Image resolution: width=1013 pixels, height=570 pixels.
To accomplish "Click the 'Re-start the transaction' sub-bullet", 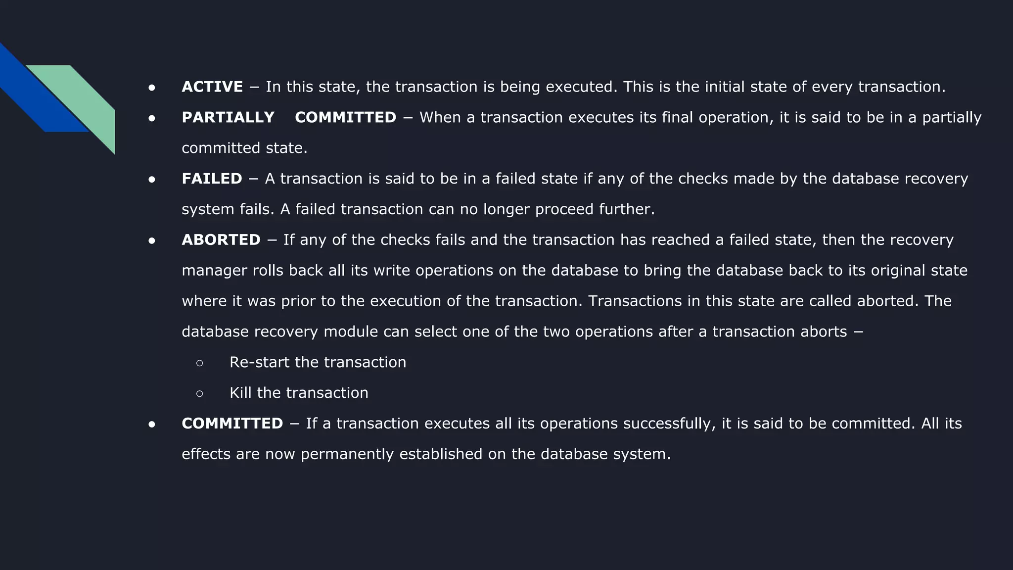I will point(318,362).
